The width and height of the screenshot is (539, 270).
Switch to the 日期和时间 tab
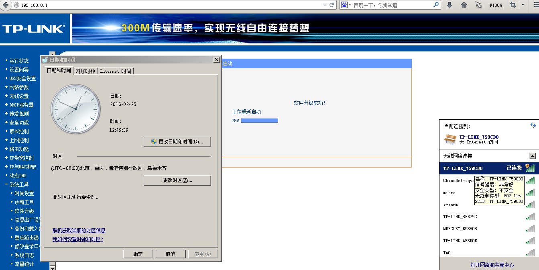pos(59,70)
